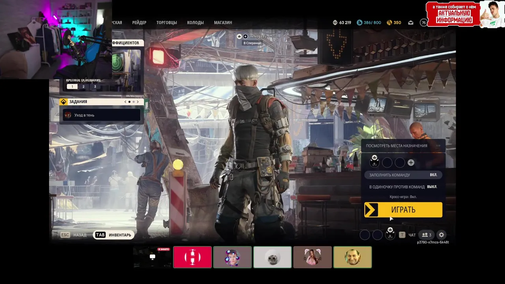The width and height of the screenshot is (505, 284).
Task: Click the bottom crowned player voice avatar
Action: tap(390, 234)
